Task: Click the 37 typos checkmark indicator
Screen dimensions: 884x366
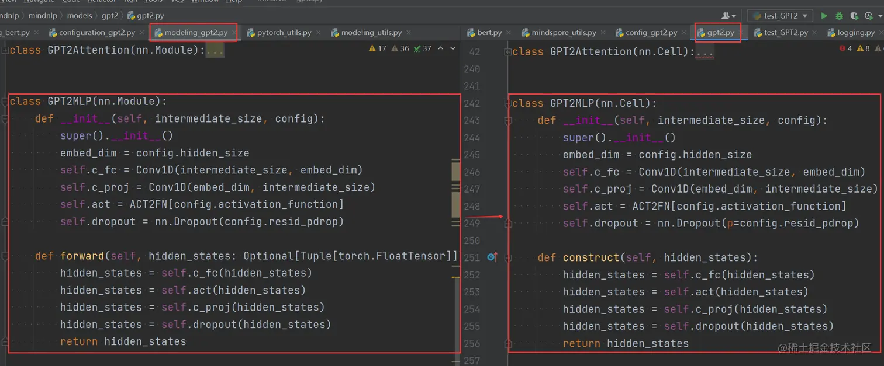Action: click(423, 48)
